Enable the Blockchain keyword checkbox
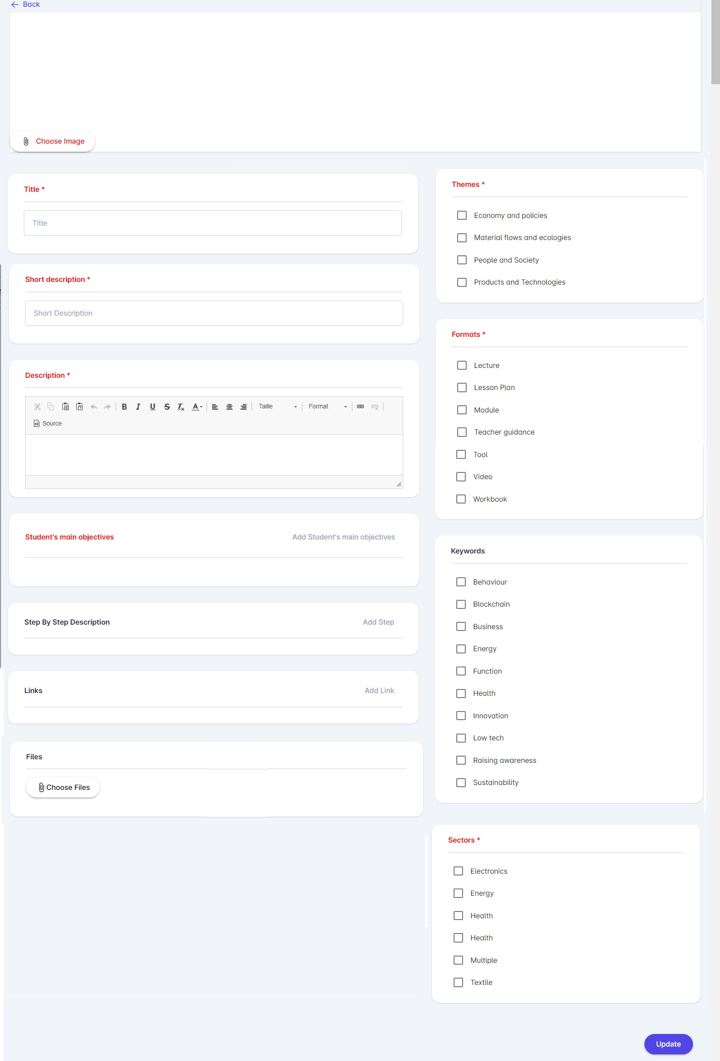Viewport: 720px width, 1061px height. (x=461, y=604)
